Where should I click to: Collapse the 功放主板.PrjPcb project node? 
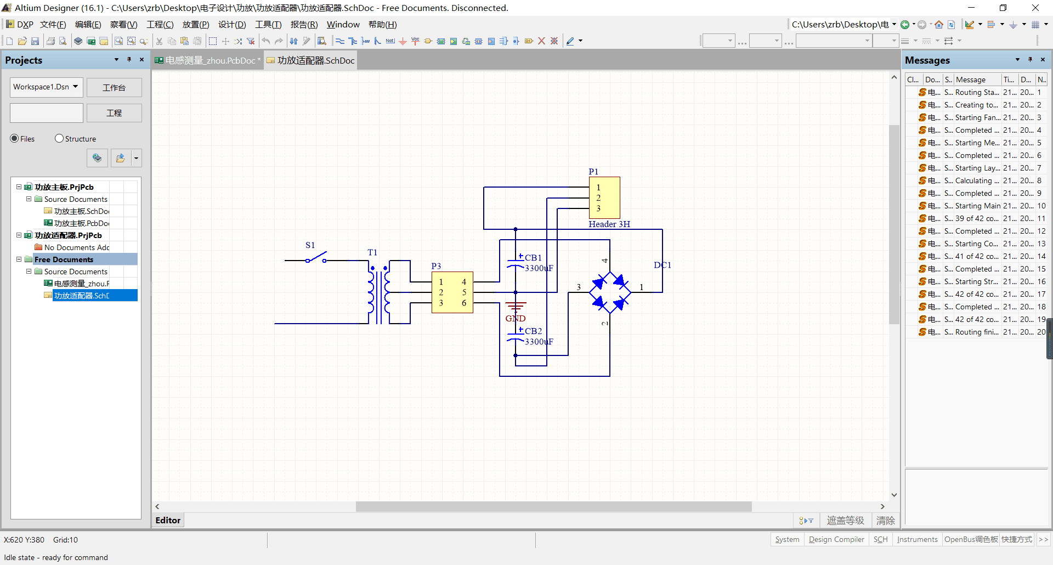(x=19, y=187)
